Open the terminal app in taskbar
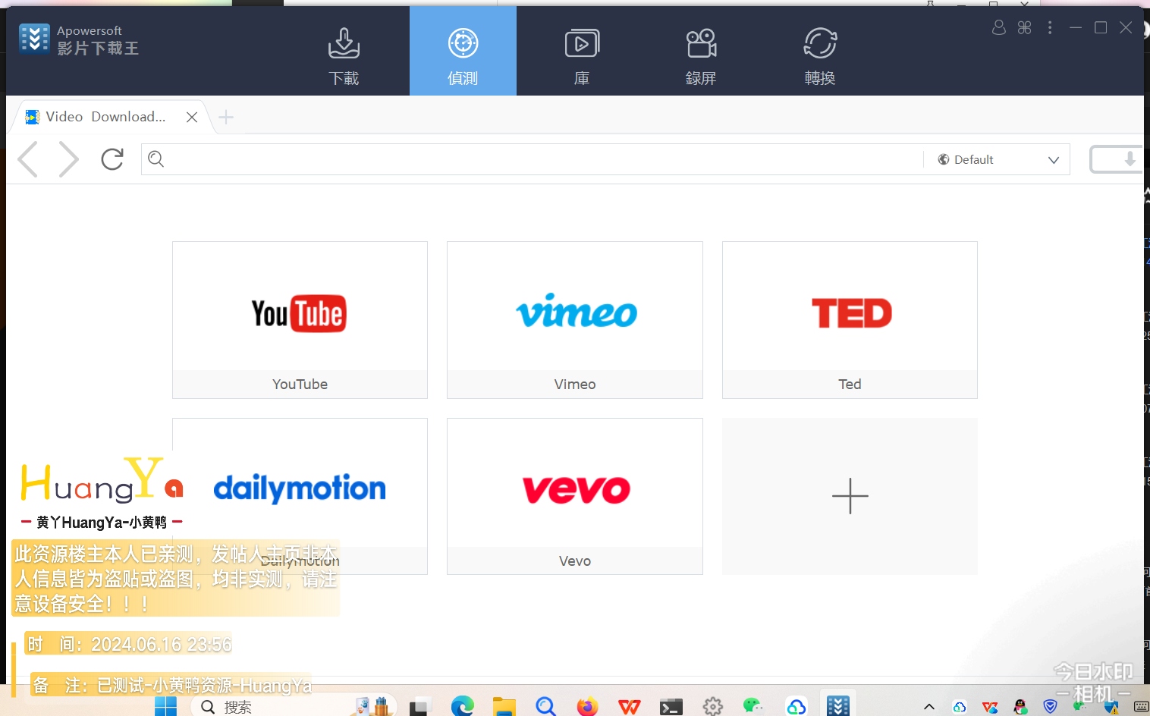 pyautogui.click(x=671, y=707)
